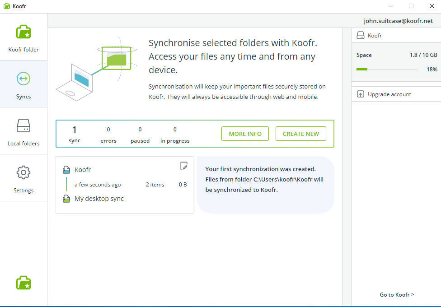Screen dimensions: 441x307
Task: Click the 0 in progress counter
Action: [175, 135]
